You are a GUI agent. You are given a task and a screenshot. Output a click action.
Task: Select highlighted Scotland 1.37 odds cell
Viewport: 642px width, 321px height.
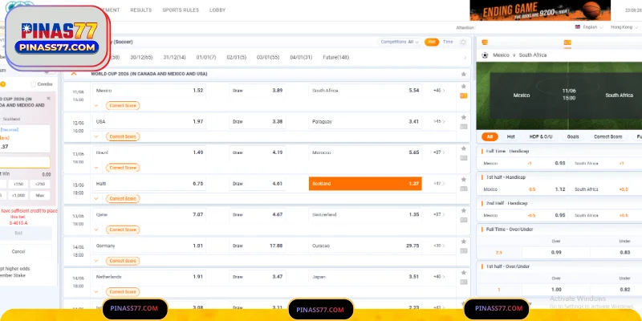365,184
